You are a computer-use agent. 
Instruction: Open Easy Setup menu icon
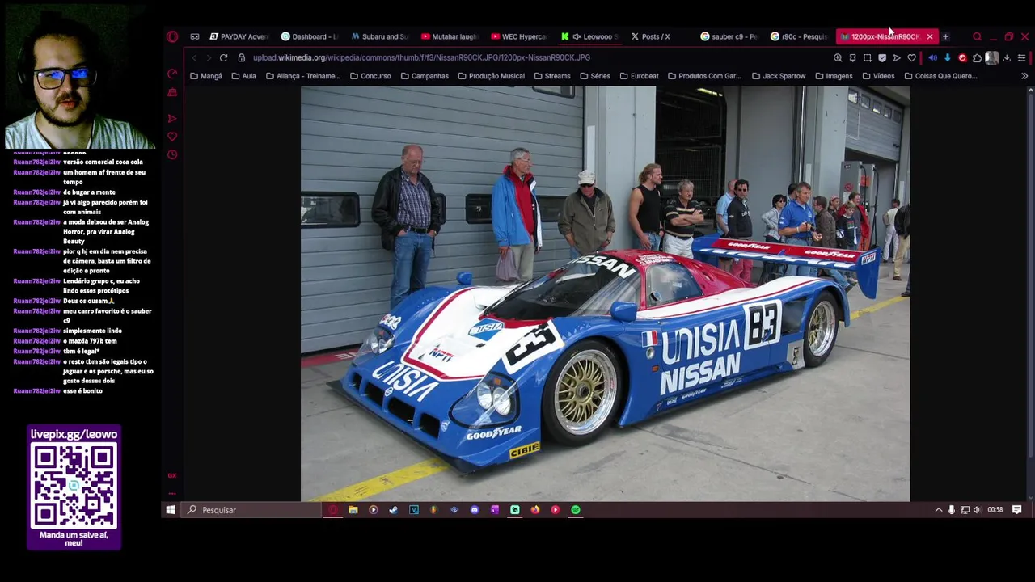pos(1021,57)
